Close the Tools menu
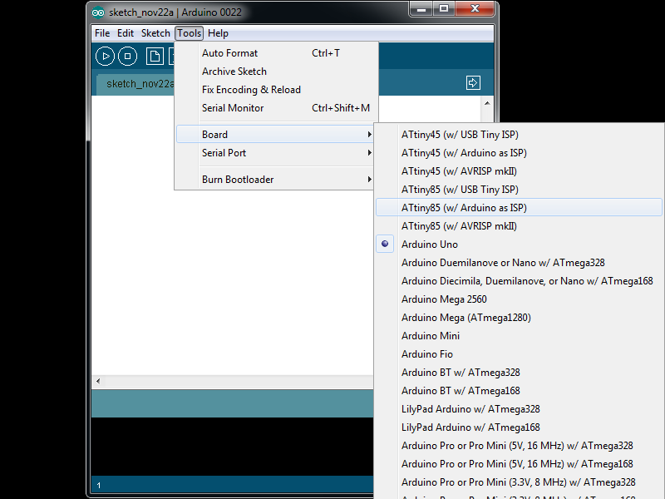 [x=190, y=33]
